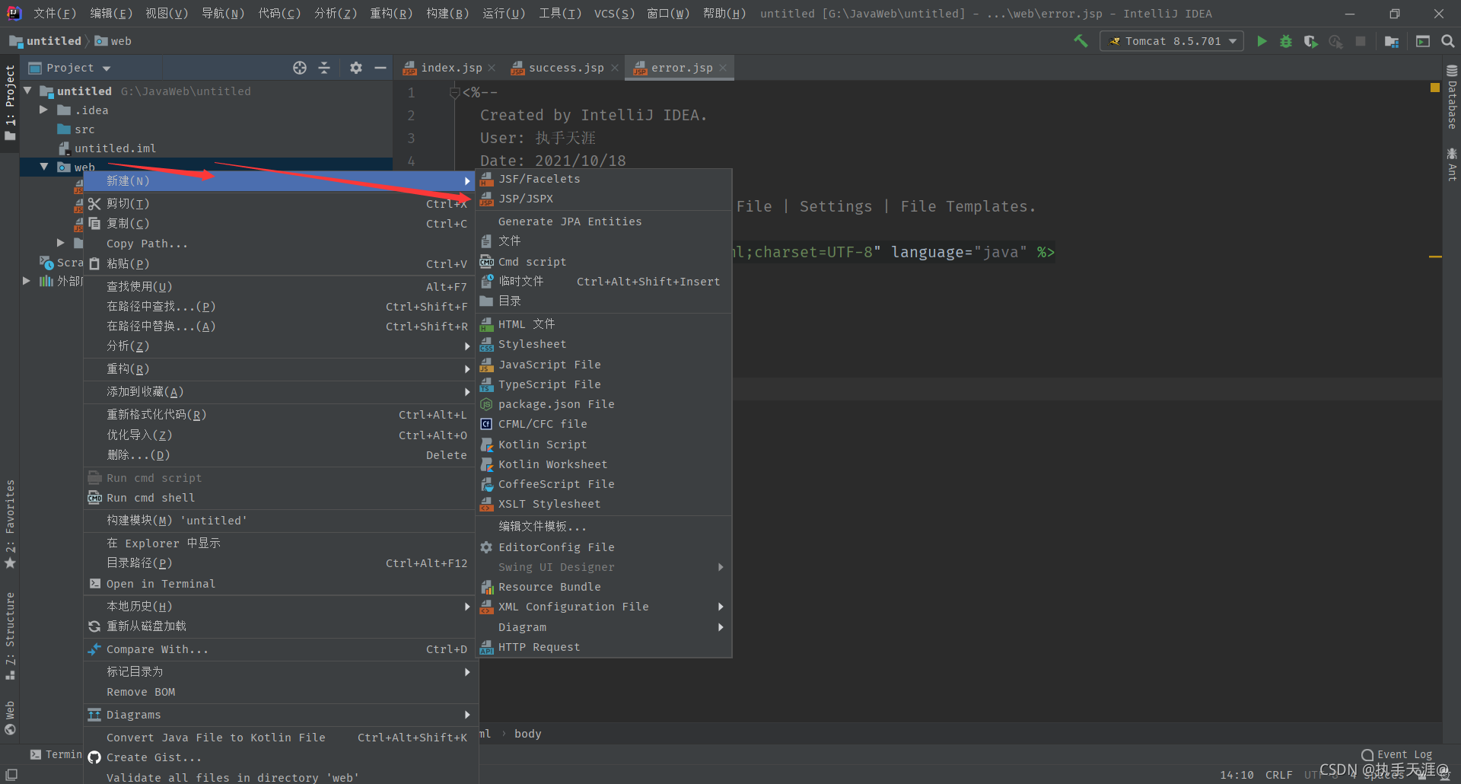Open the Event Log
This screenshot has height=784, width=1461.
(1397, 754)
